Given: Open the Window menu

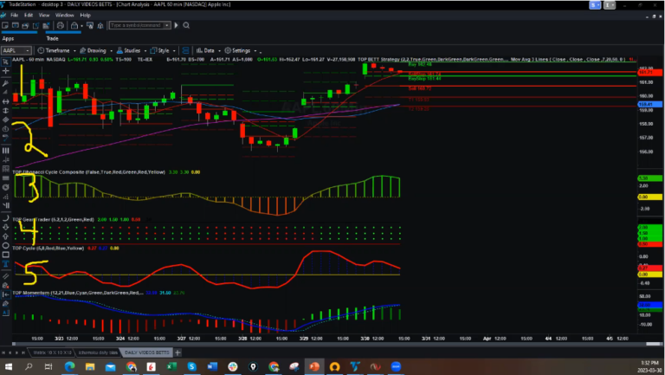Looking at the screenshot, I should [64, 15].
